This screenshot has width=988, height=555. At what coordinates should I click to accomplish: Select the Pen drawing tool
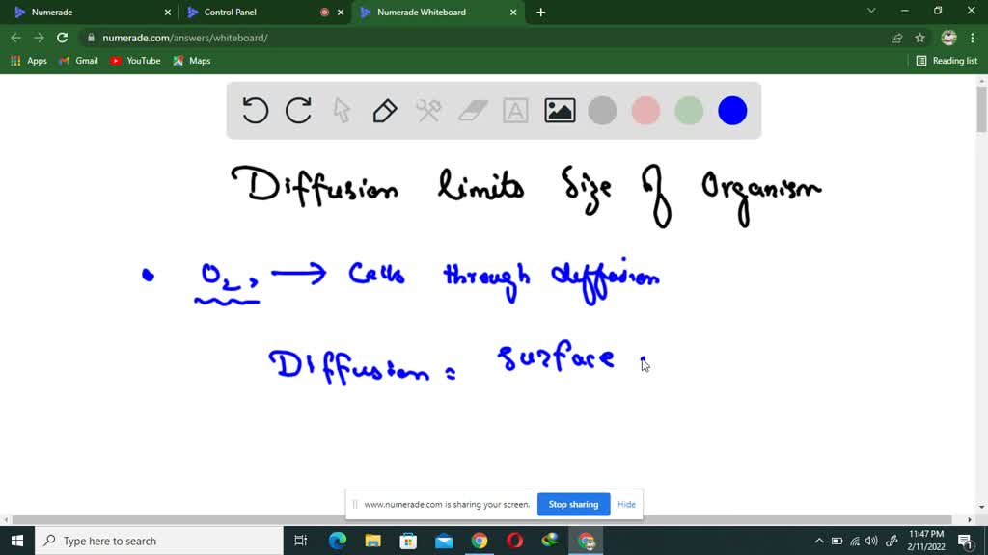pyautogui.click(x=384, y=110)
